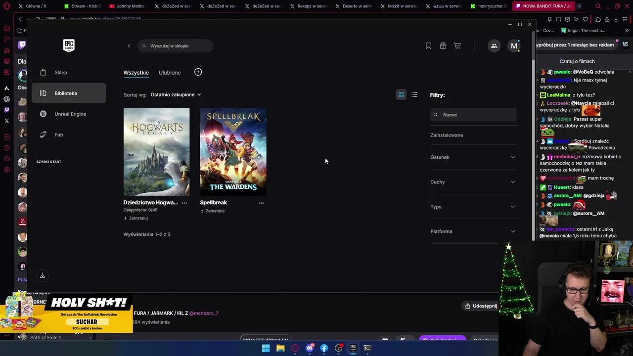Click Zainstaluj under Spellbreak

[x=212, y=211]
